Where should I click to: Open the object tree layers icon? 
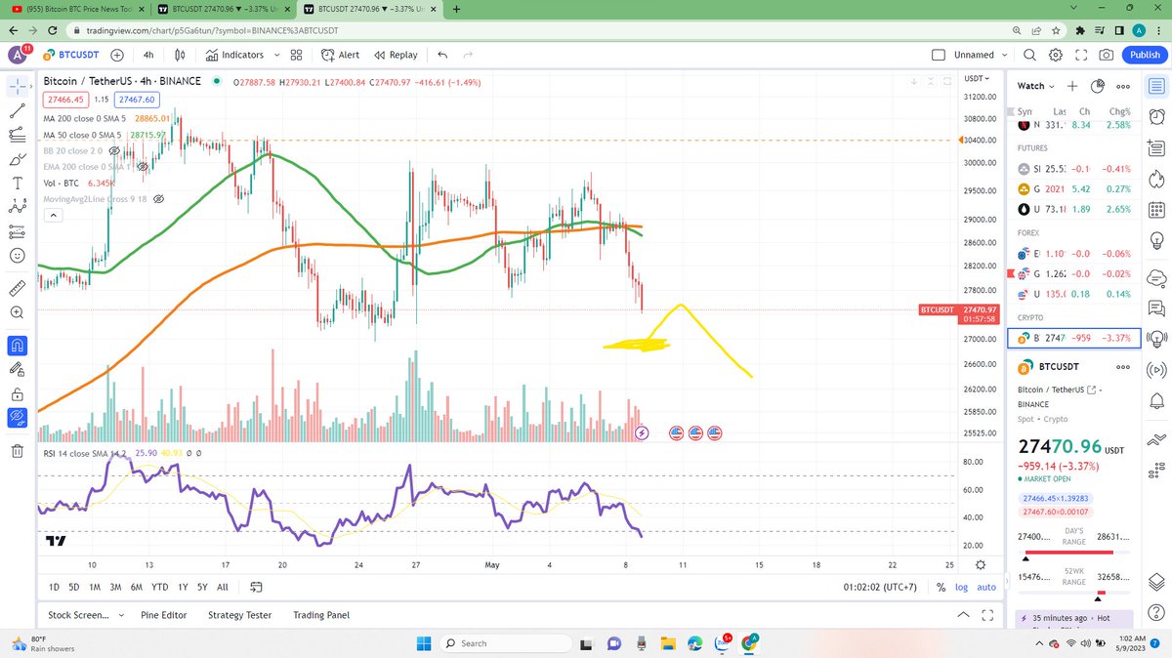click(1157, 581)
